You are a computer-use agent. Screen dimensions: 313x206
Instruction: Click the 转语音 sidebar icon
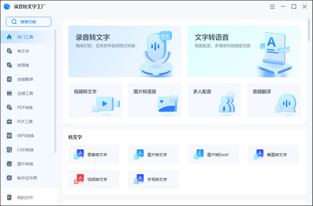[9, 65]
